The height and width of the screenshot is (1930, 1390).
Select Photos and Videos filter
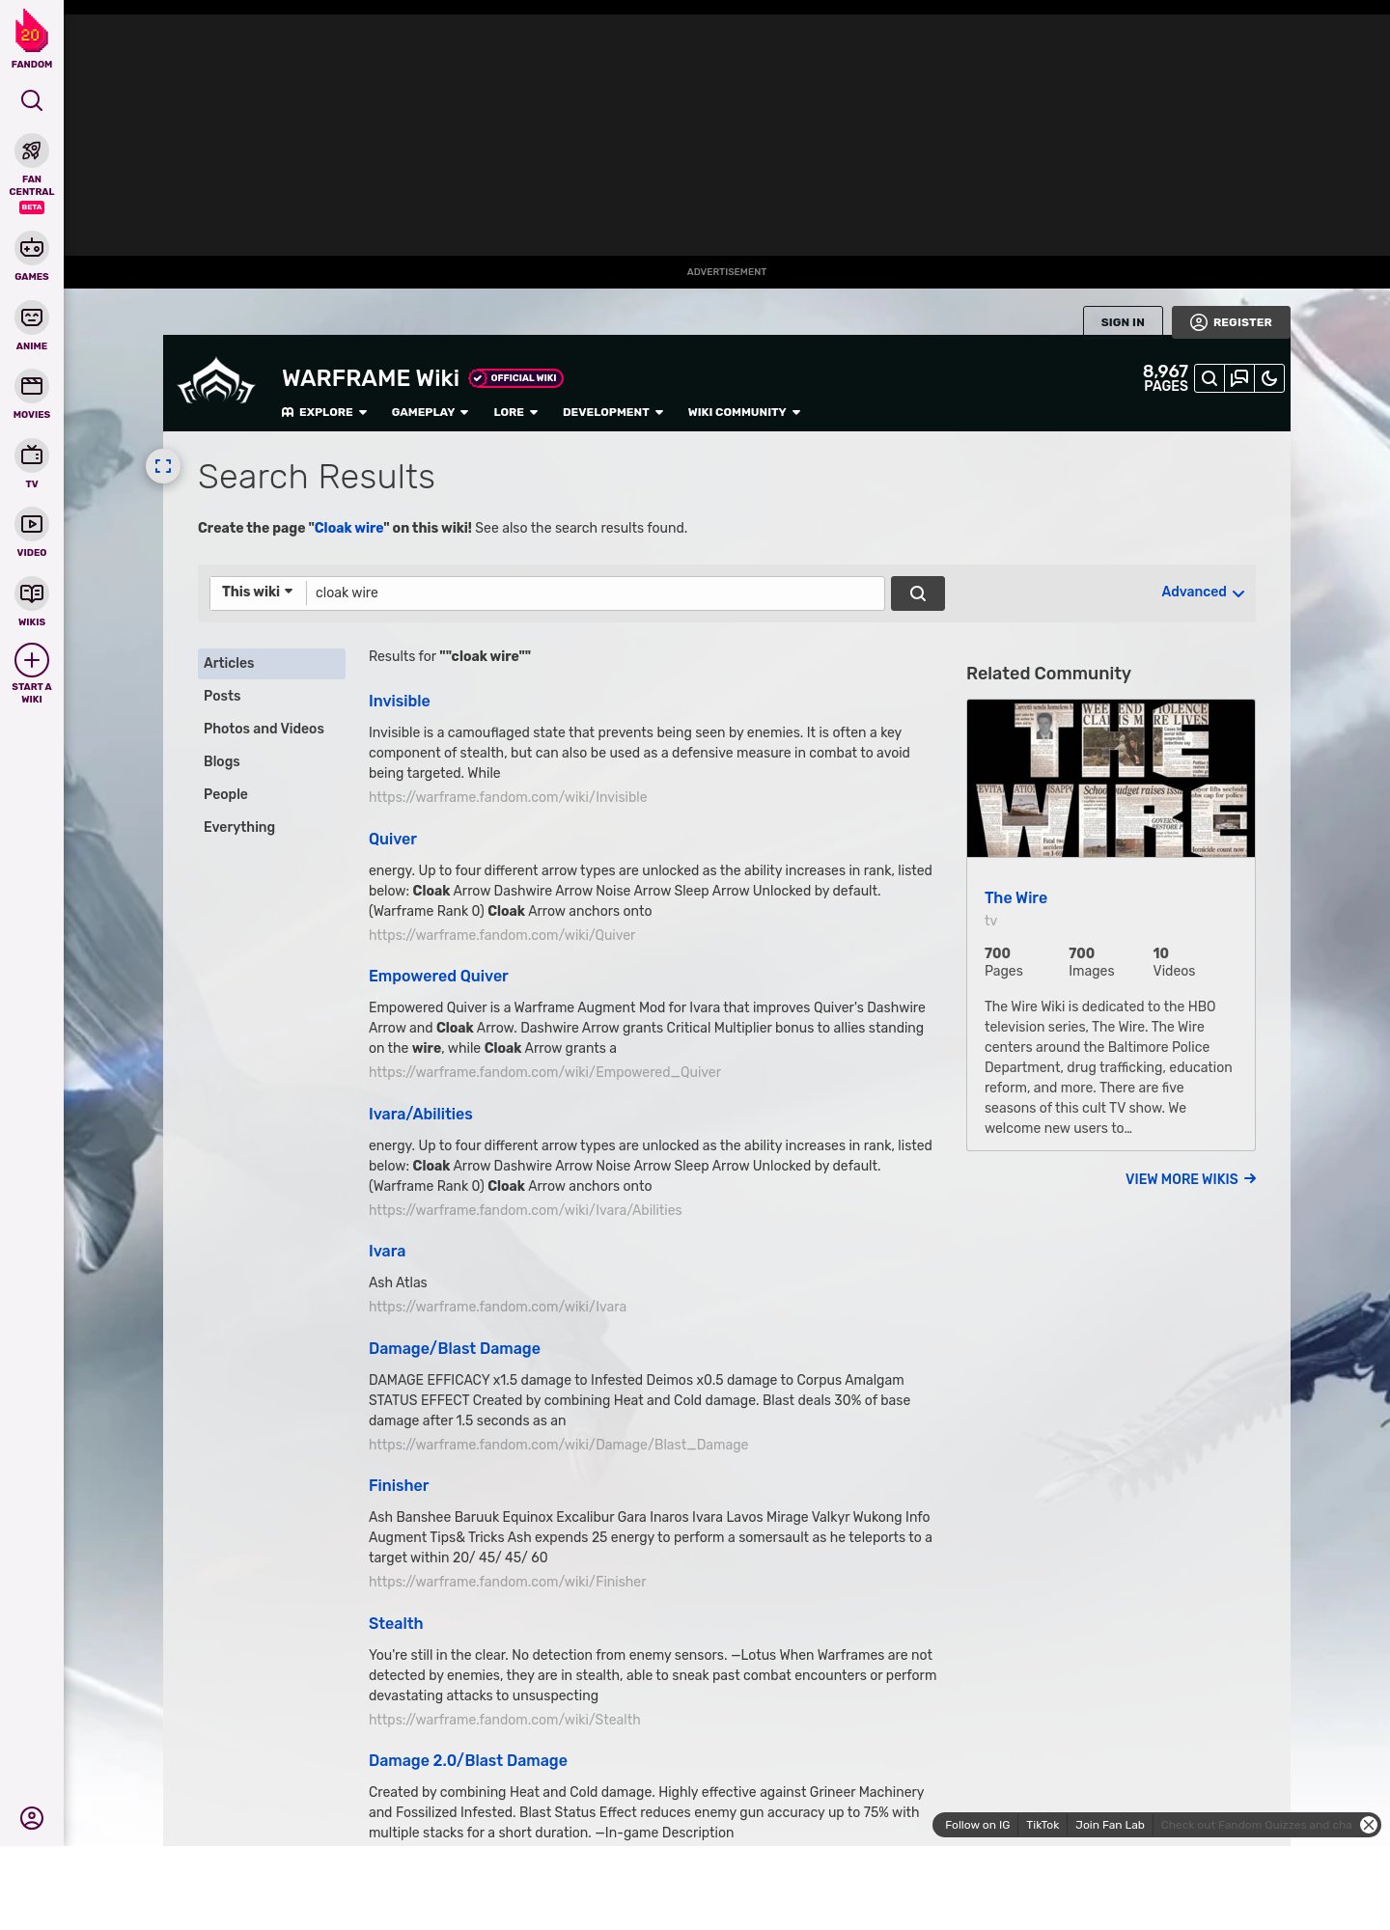271,729
